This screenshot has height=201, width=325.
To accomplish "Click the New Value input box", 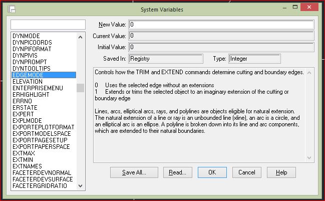I will coord(221,25).
